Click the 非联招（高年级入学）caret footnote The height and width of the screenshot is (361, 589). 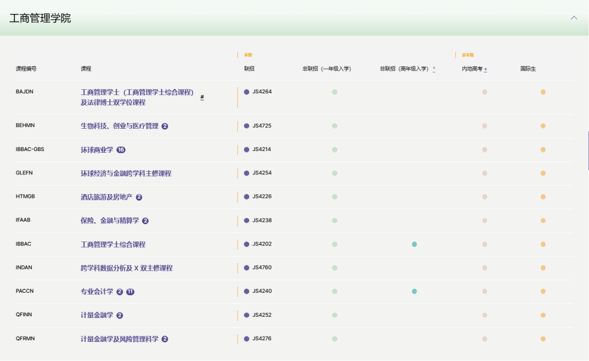[x=434, y=69]
